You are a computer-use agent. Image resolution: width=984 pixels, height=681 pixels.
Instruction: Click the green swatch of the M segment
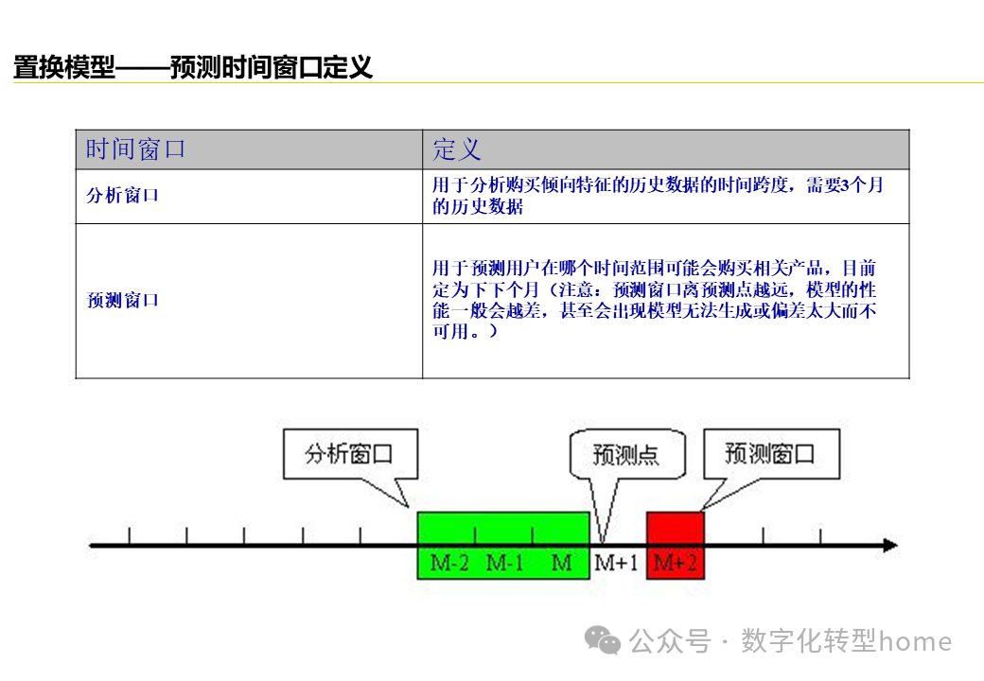click(x=560, y=530)
